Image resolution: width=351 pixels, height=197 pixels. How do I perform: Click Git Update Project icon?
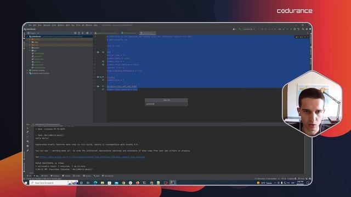tap(283, 29)
